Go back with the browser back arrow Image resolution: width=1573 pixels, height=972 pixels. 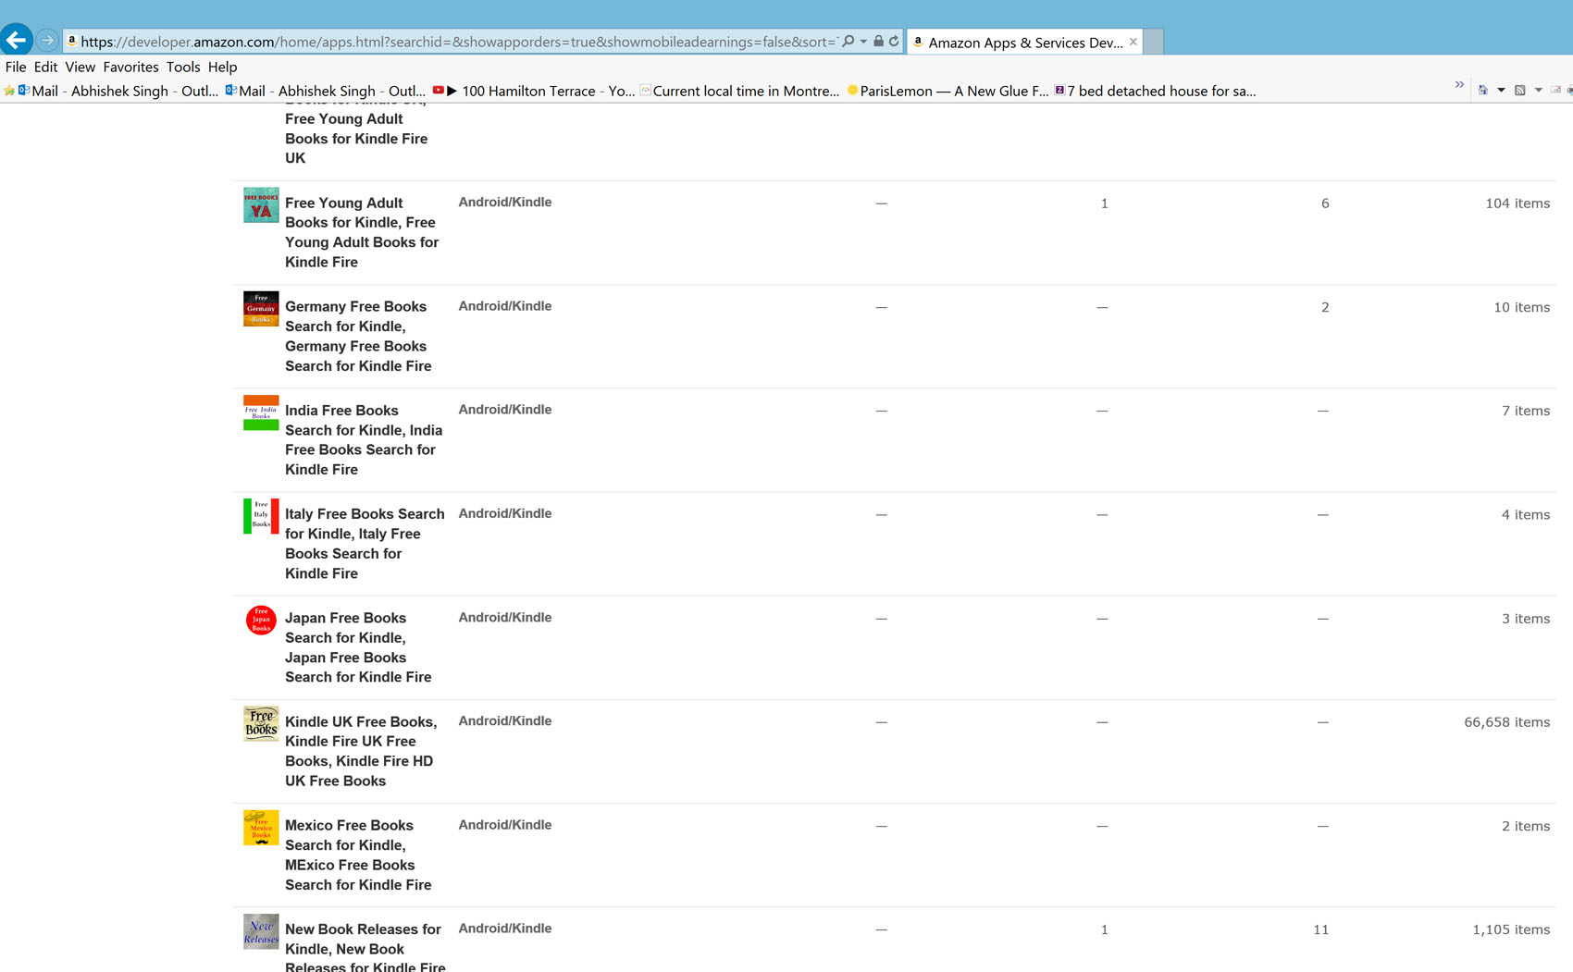tap(17, 40)
